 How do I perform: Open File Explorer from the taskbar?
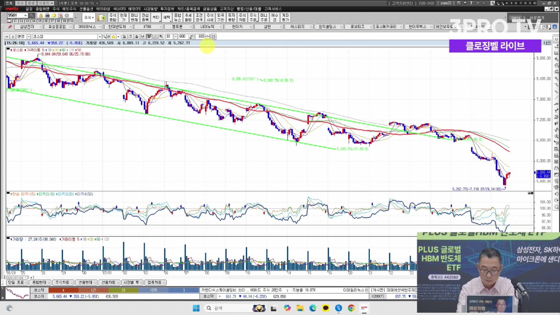pyautogui.click(x=300, y=308)
